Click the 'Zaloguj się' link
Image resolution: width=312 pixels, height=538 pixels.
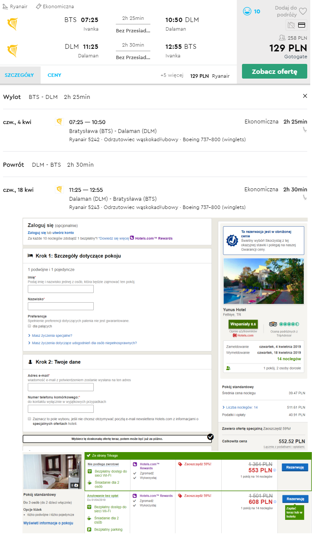click(36, 233)
